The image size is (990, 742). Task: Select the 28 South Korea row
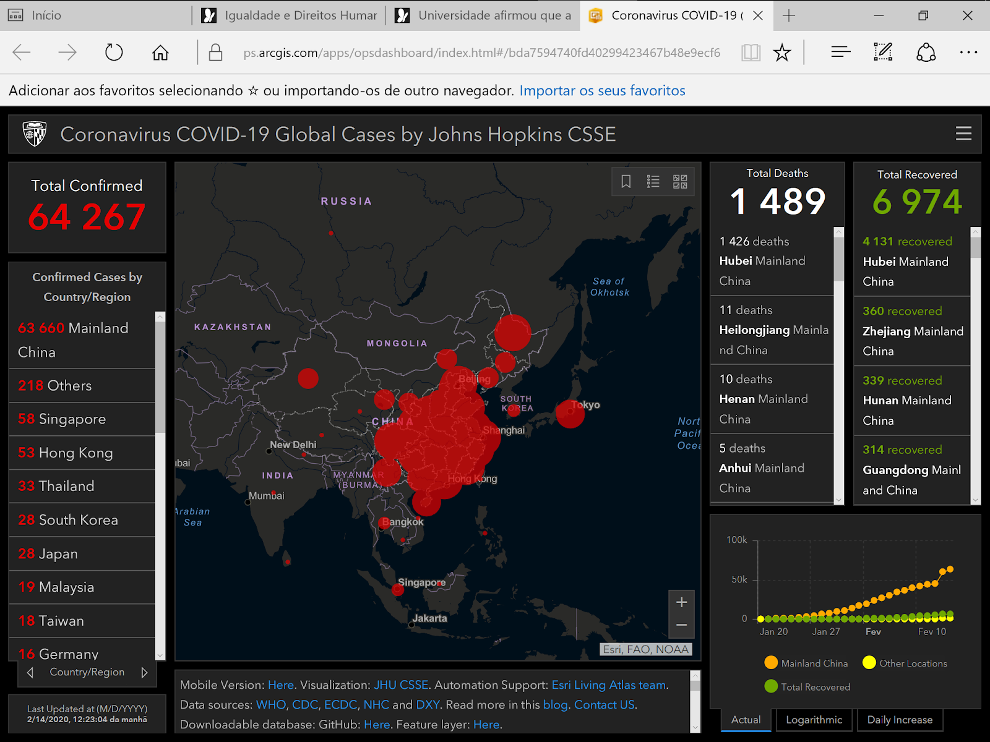(x=82, y=520)
